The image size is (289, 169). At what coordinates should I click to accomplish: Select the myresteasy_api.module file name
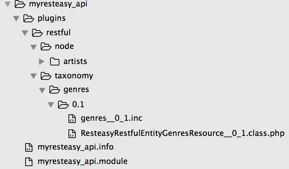point(83,161)
